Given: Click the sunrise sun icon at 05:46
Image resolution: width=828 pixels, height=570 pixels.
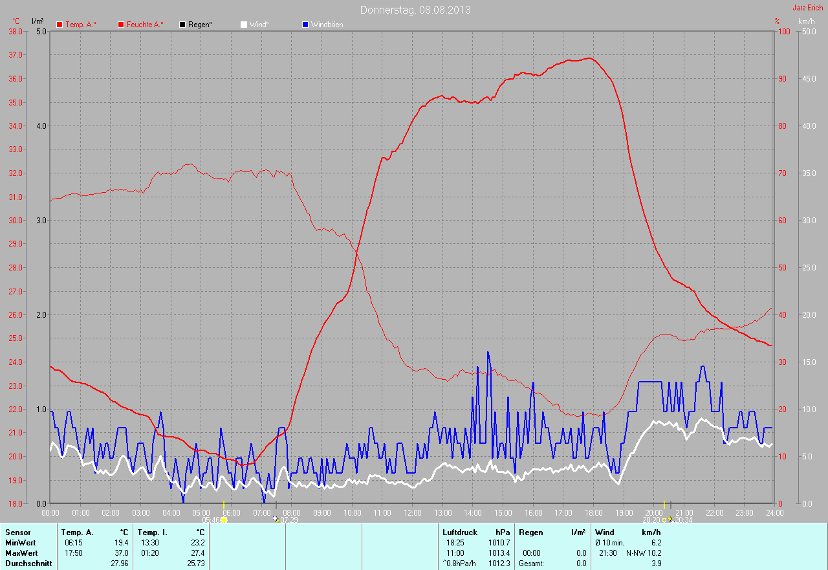Looking at the screenshot, I should [224, 520].
